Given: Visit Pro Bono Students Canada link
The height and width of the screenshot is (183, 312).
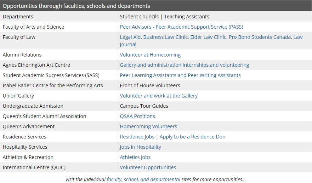Looking at the screenshot, I should 260,37.
